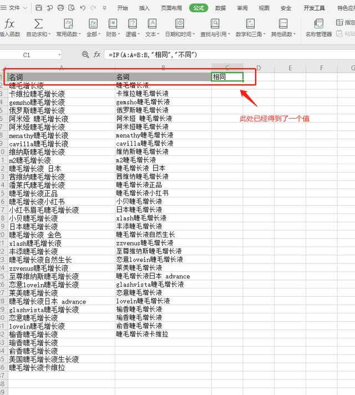
Task: Select column A cell gemsho睫毛增长液
Action: 62,102
